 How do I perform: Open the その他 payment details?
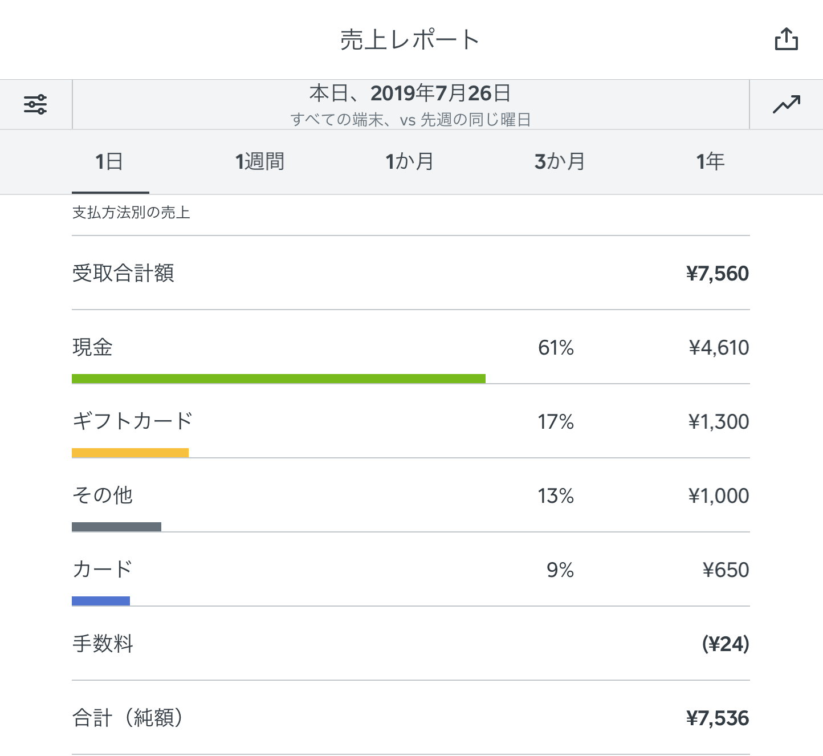tap(412, 495)
